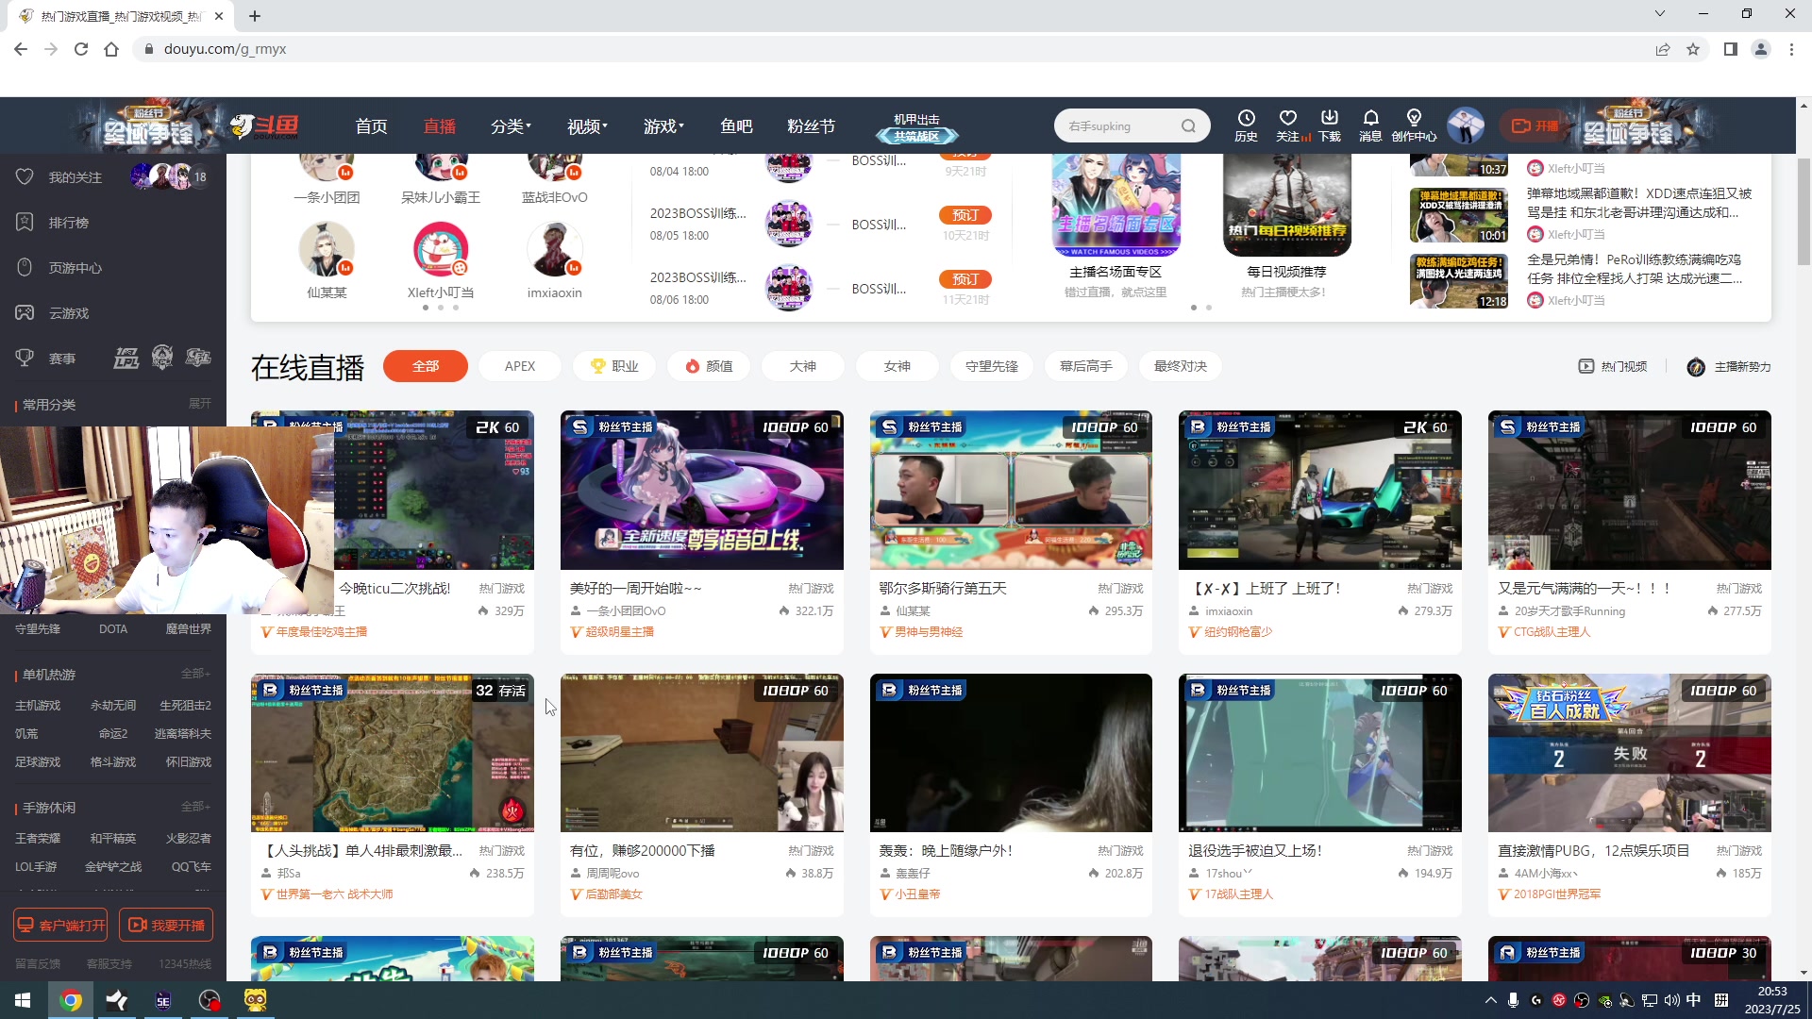Expand the 分类 dropdown menu
The image size is (1812, 1019).
511,126
